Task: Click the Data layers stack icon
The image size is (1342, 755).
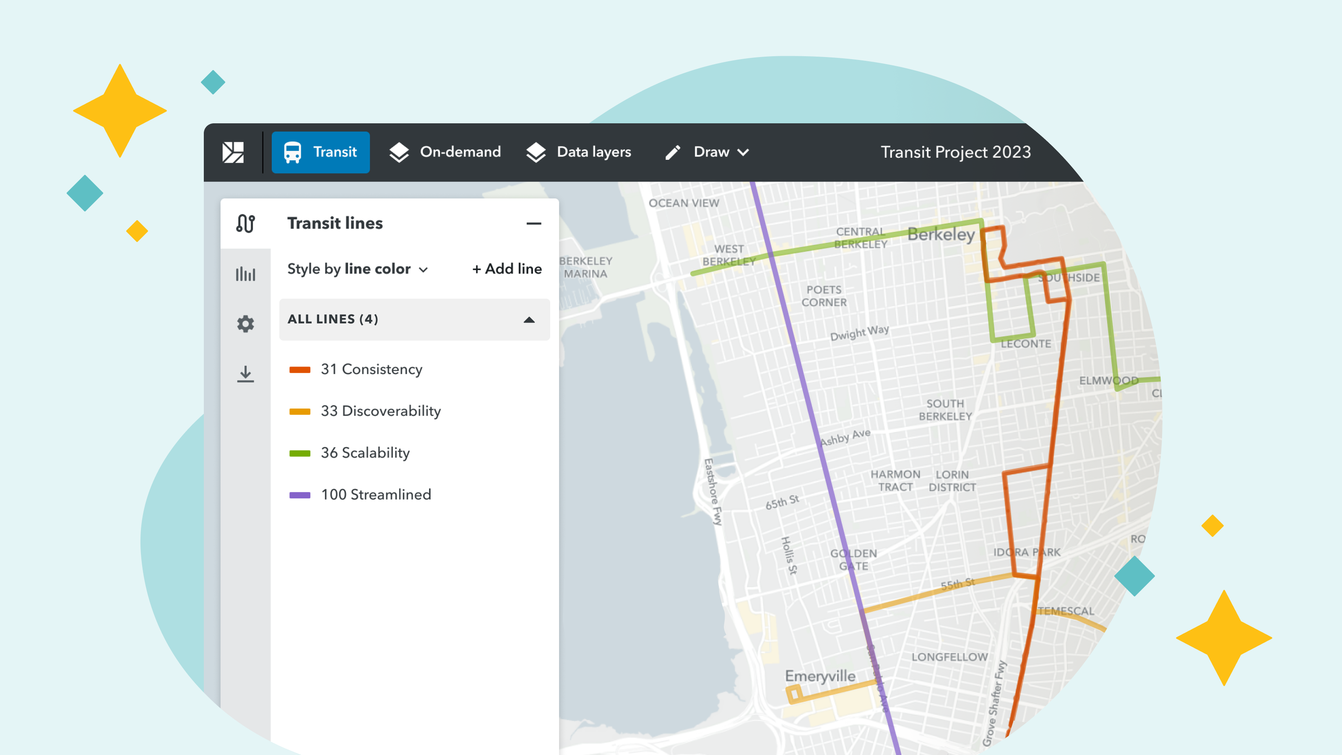Action: [536, 151]
